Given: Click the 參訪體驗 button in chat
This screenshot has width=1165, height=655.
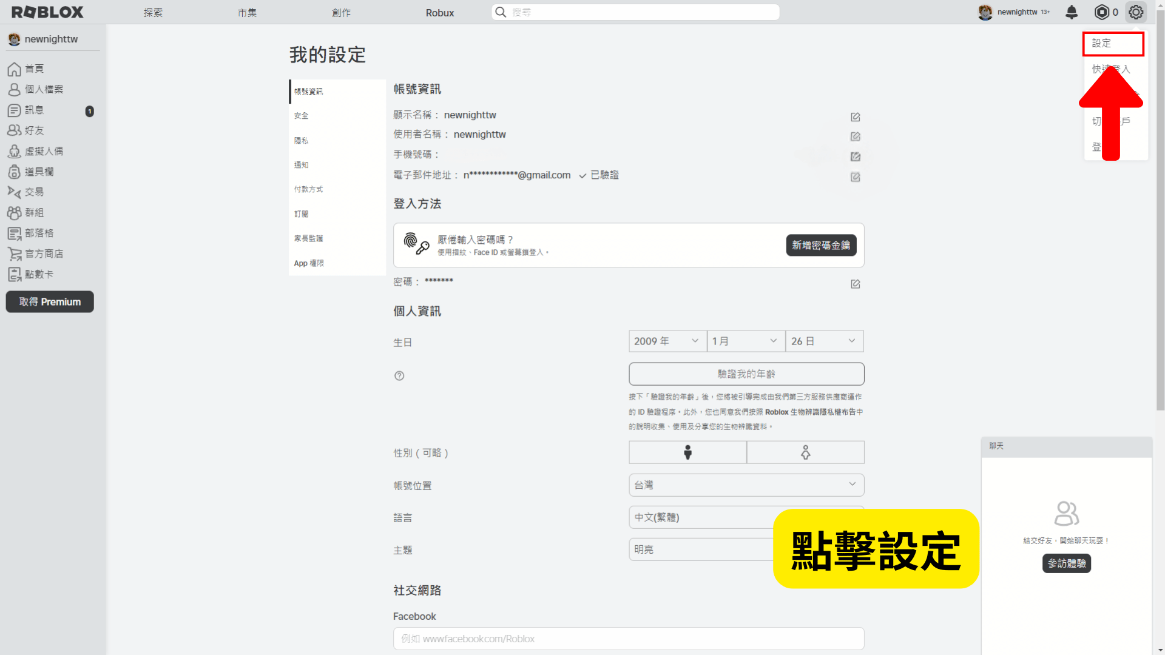Looking at the screenshot, I should pos(1067,563).
